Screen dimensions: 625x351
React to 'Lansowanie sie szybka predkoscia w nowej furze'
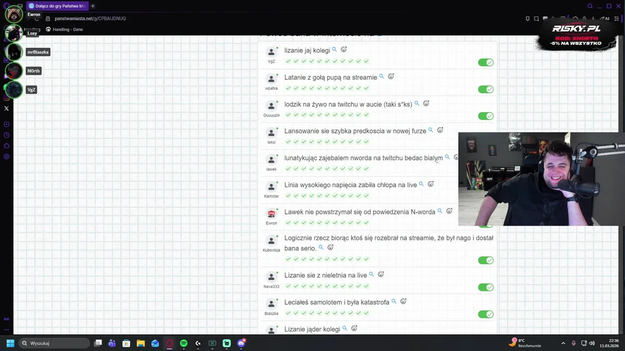pyautogui.click(x=440, y=130)
